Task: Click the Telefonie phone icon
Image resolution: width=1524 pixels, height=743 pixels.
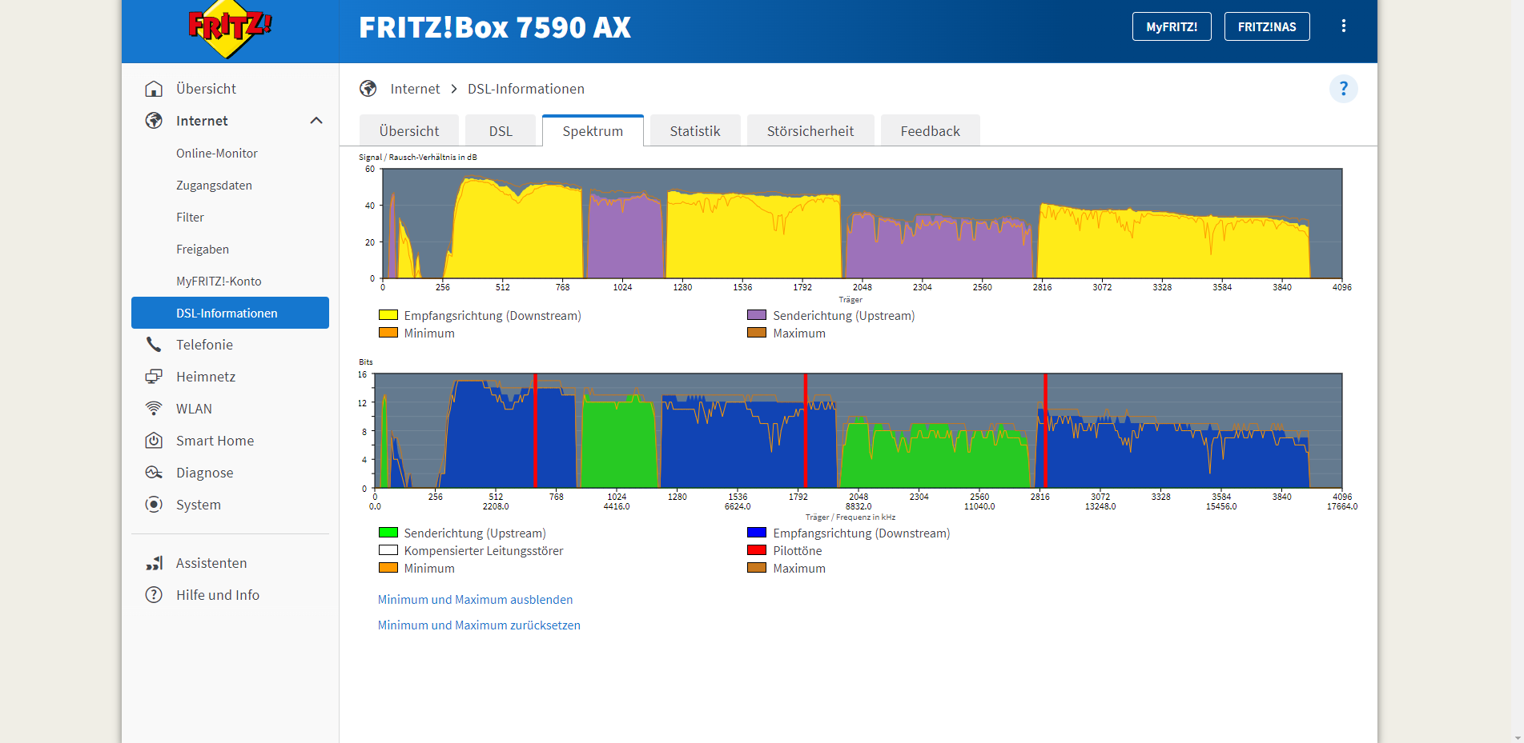Action: 154,345
